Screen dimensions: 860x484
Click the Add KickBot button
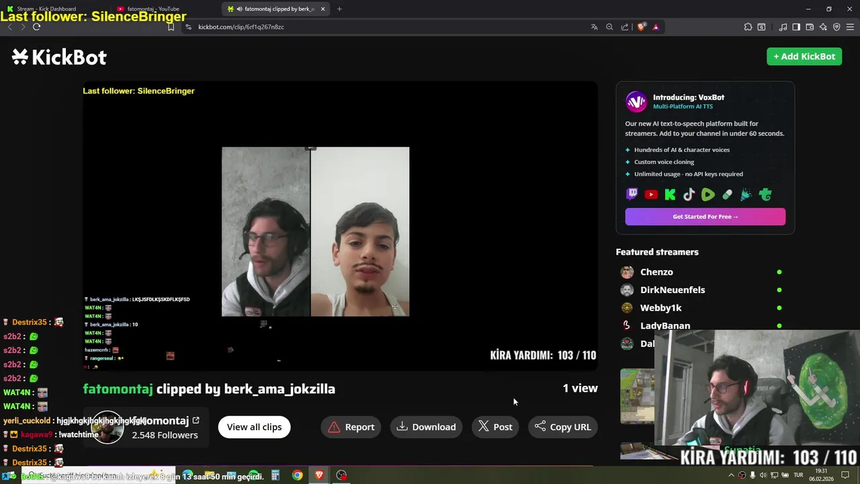click(x=804, y=56)
